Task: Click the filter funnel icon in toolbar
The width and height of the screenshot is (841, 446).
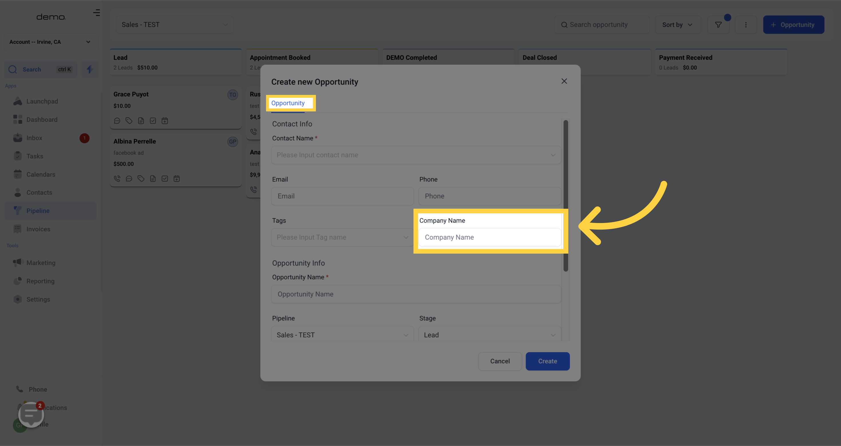Action: (x=718, y=25)
